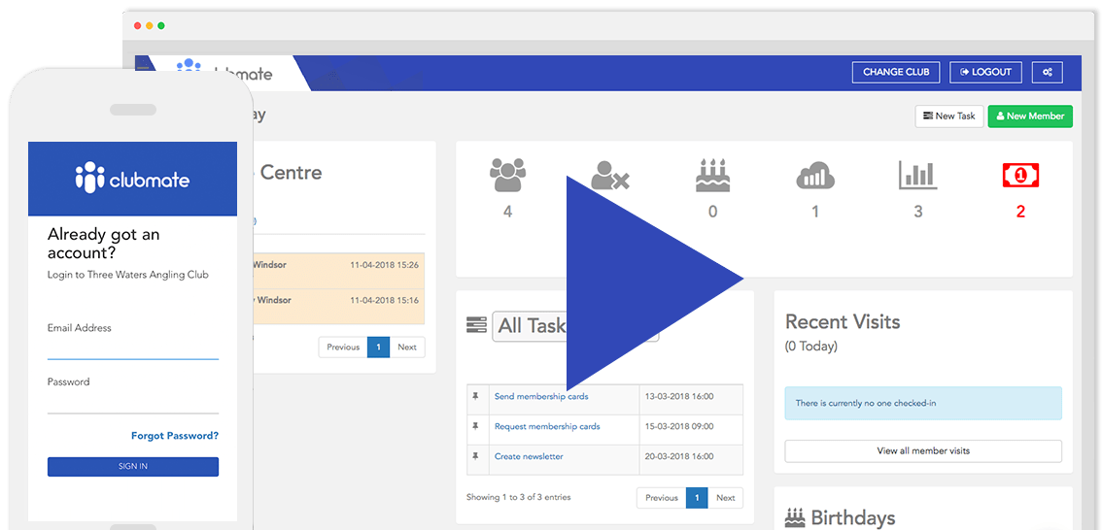The height and width of the screenshot is (530, 1102).
Task: Log out using the LOGOUT button
Action: pyautogui.click(x=986, y=72)
